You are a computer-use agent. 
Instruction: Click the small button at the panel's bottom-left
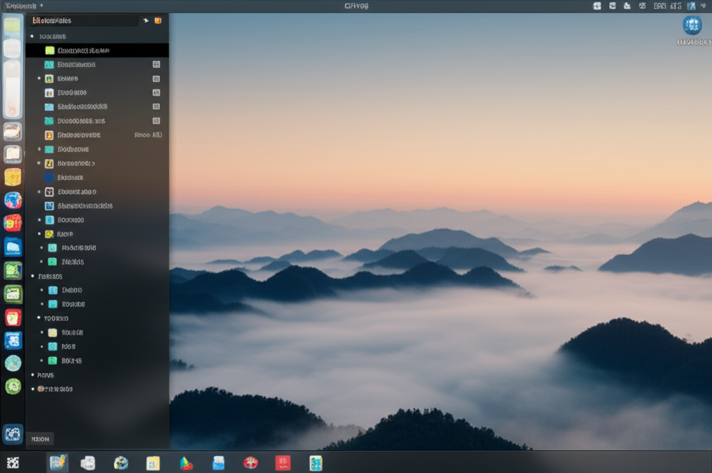[40, 439]
